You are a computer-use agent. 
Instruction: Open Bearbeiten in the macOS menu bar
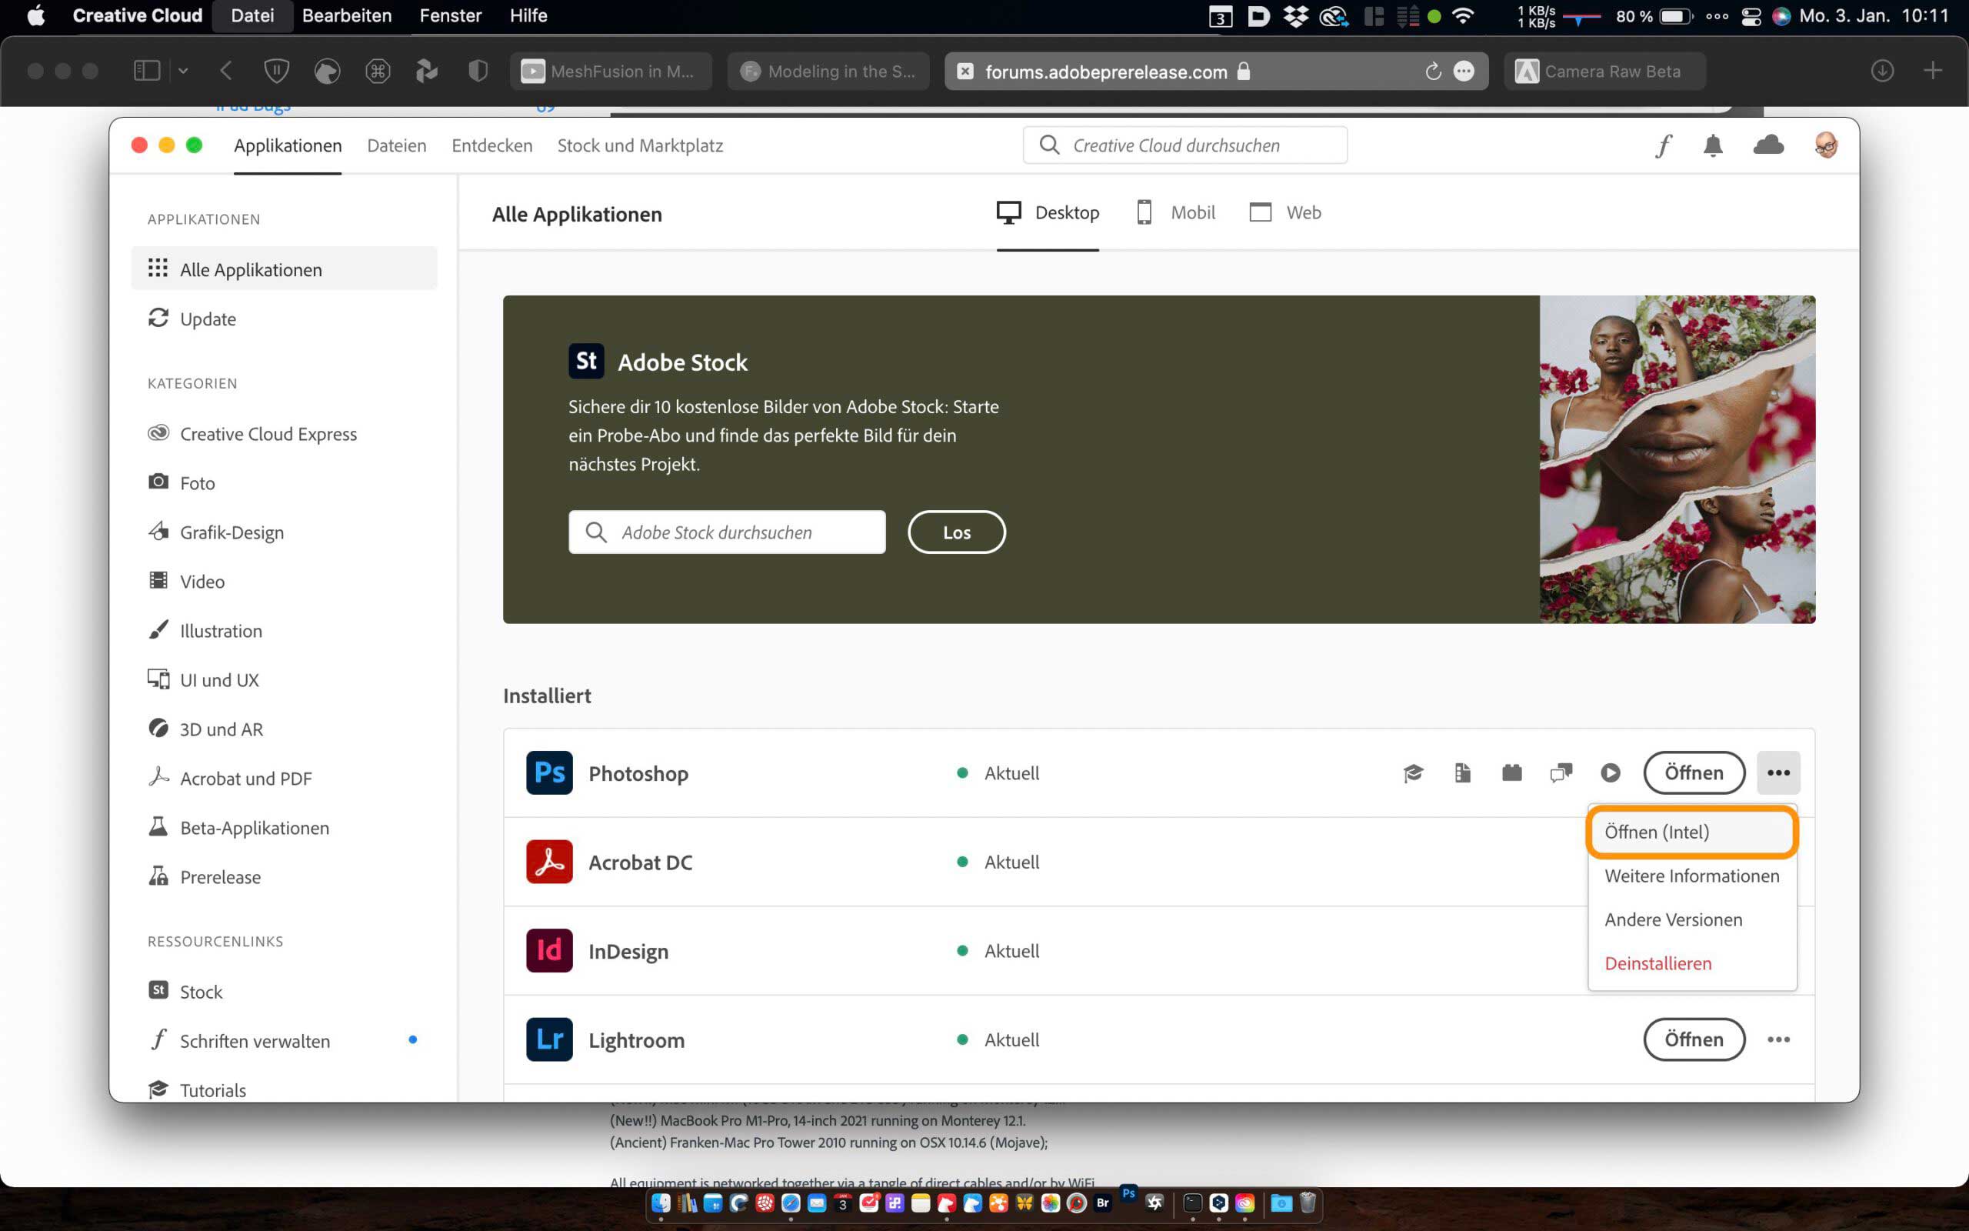click(x=347, y=15)
